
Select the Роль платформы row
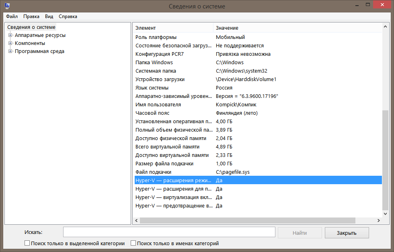[258, 37]
